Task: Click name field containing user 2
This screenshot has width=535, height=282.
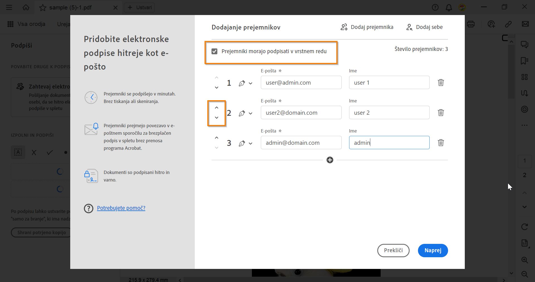Action: click(389, 112)
